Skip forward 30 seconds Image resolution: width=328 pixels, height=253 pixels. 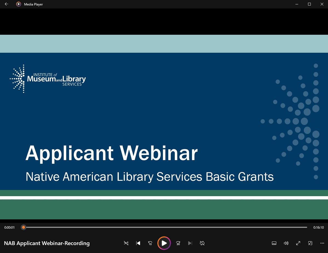click(178, 243)
